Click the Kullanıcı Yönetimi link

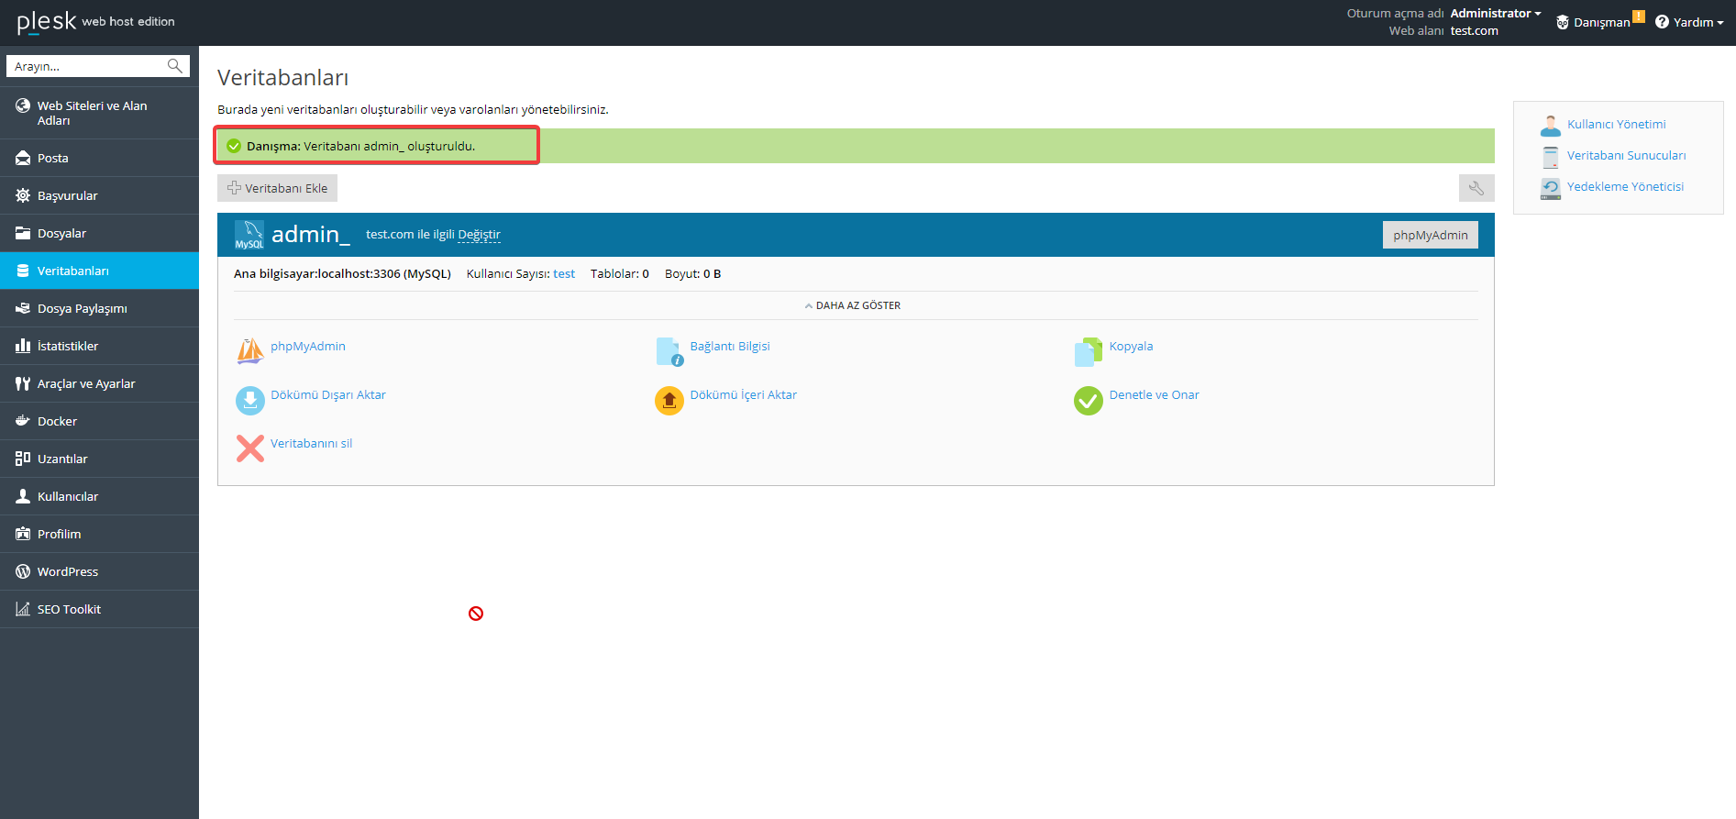coord(1616,124)
